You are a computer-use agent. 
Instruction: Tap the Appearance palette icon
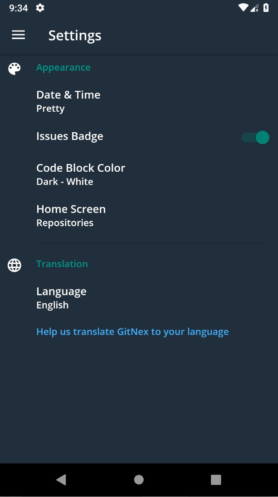pyautogui.click(x=15, y=69)
